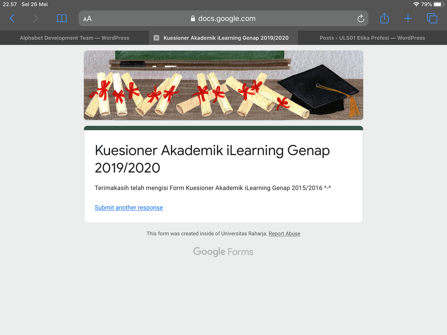Viewport: 447px width, 335px height.
Task: Add new tab with plus icon
Action: click(x=408, y=18)
